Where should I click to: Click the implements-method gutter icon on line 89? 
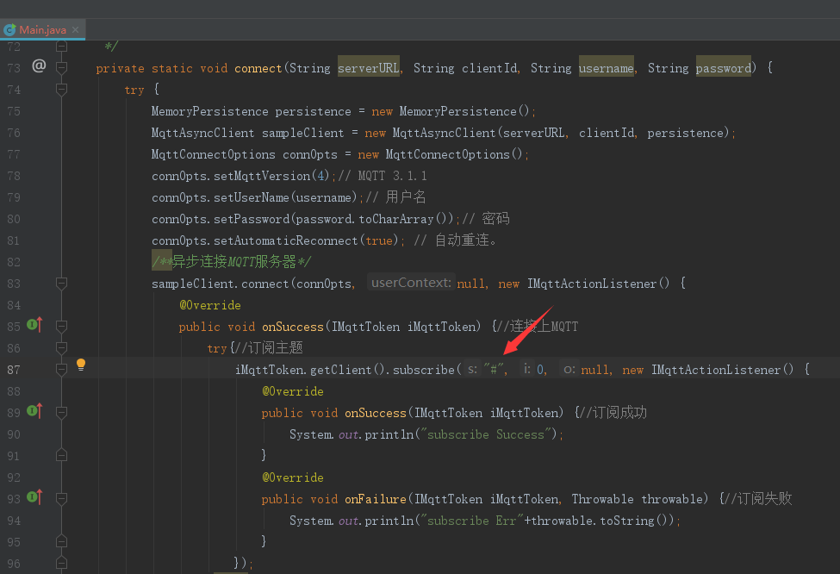(x=34, y=410)
